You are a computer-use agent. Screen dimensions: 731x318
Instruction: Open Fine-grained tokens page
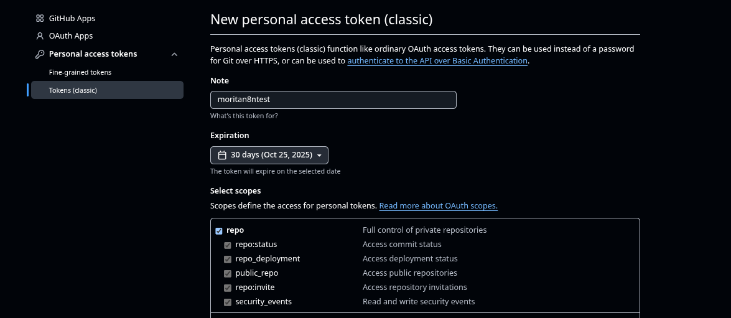coord(80,72)
